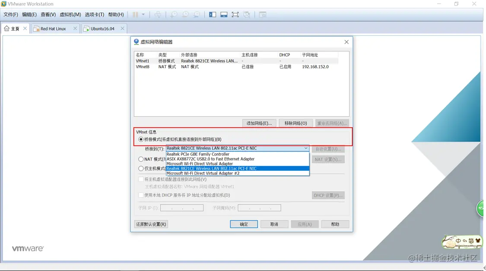The image size is (486, 271).
Task: Click the 还原默认设置(R) button
Action: coord(151,224)
